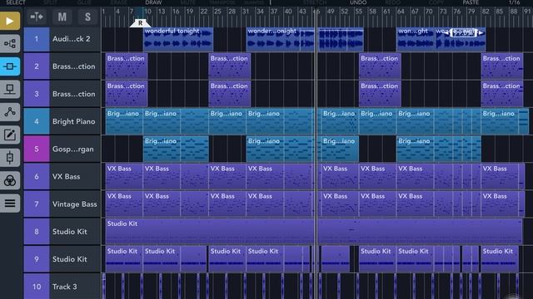Select track 10 number block
The image size is (533, 299).
point(37,287)
